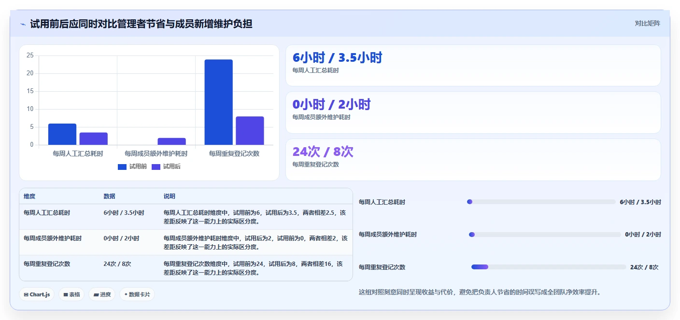
Task: Click the 试用前 bar for 每周人工汇总耗时
Action: (62, 134)
